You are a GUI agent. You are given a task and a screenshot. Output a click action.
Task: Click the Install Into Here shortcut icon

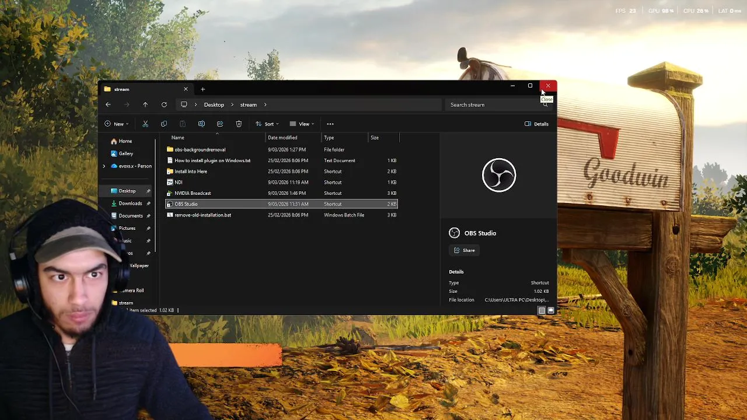pos(170,171)
